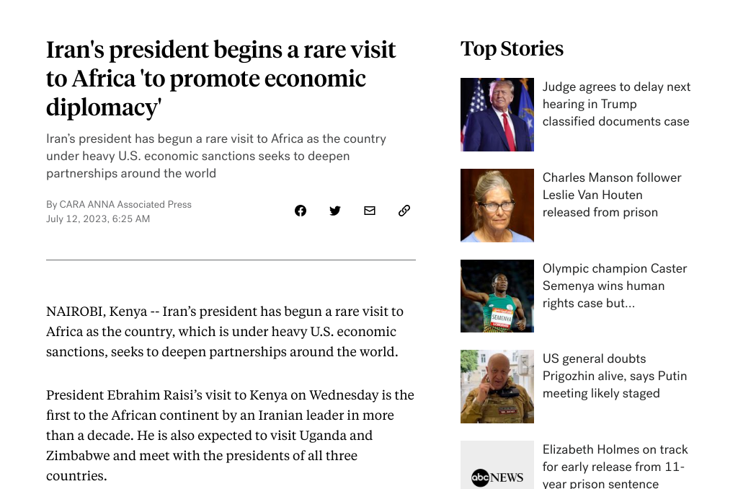Screen dimensions: 738x489
Task: Open Prigozhin story thumbnail
Action: 497,387
